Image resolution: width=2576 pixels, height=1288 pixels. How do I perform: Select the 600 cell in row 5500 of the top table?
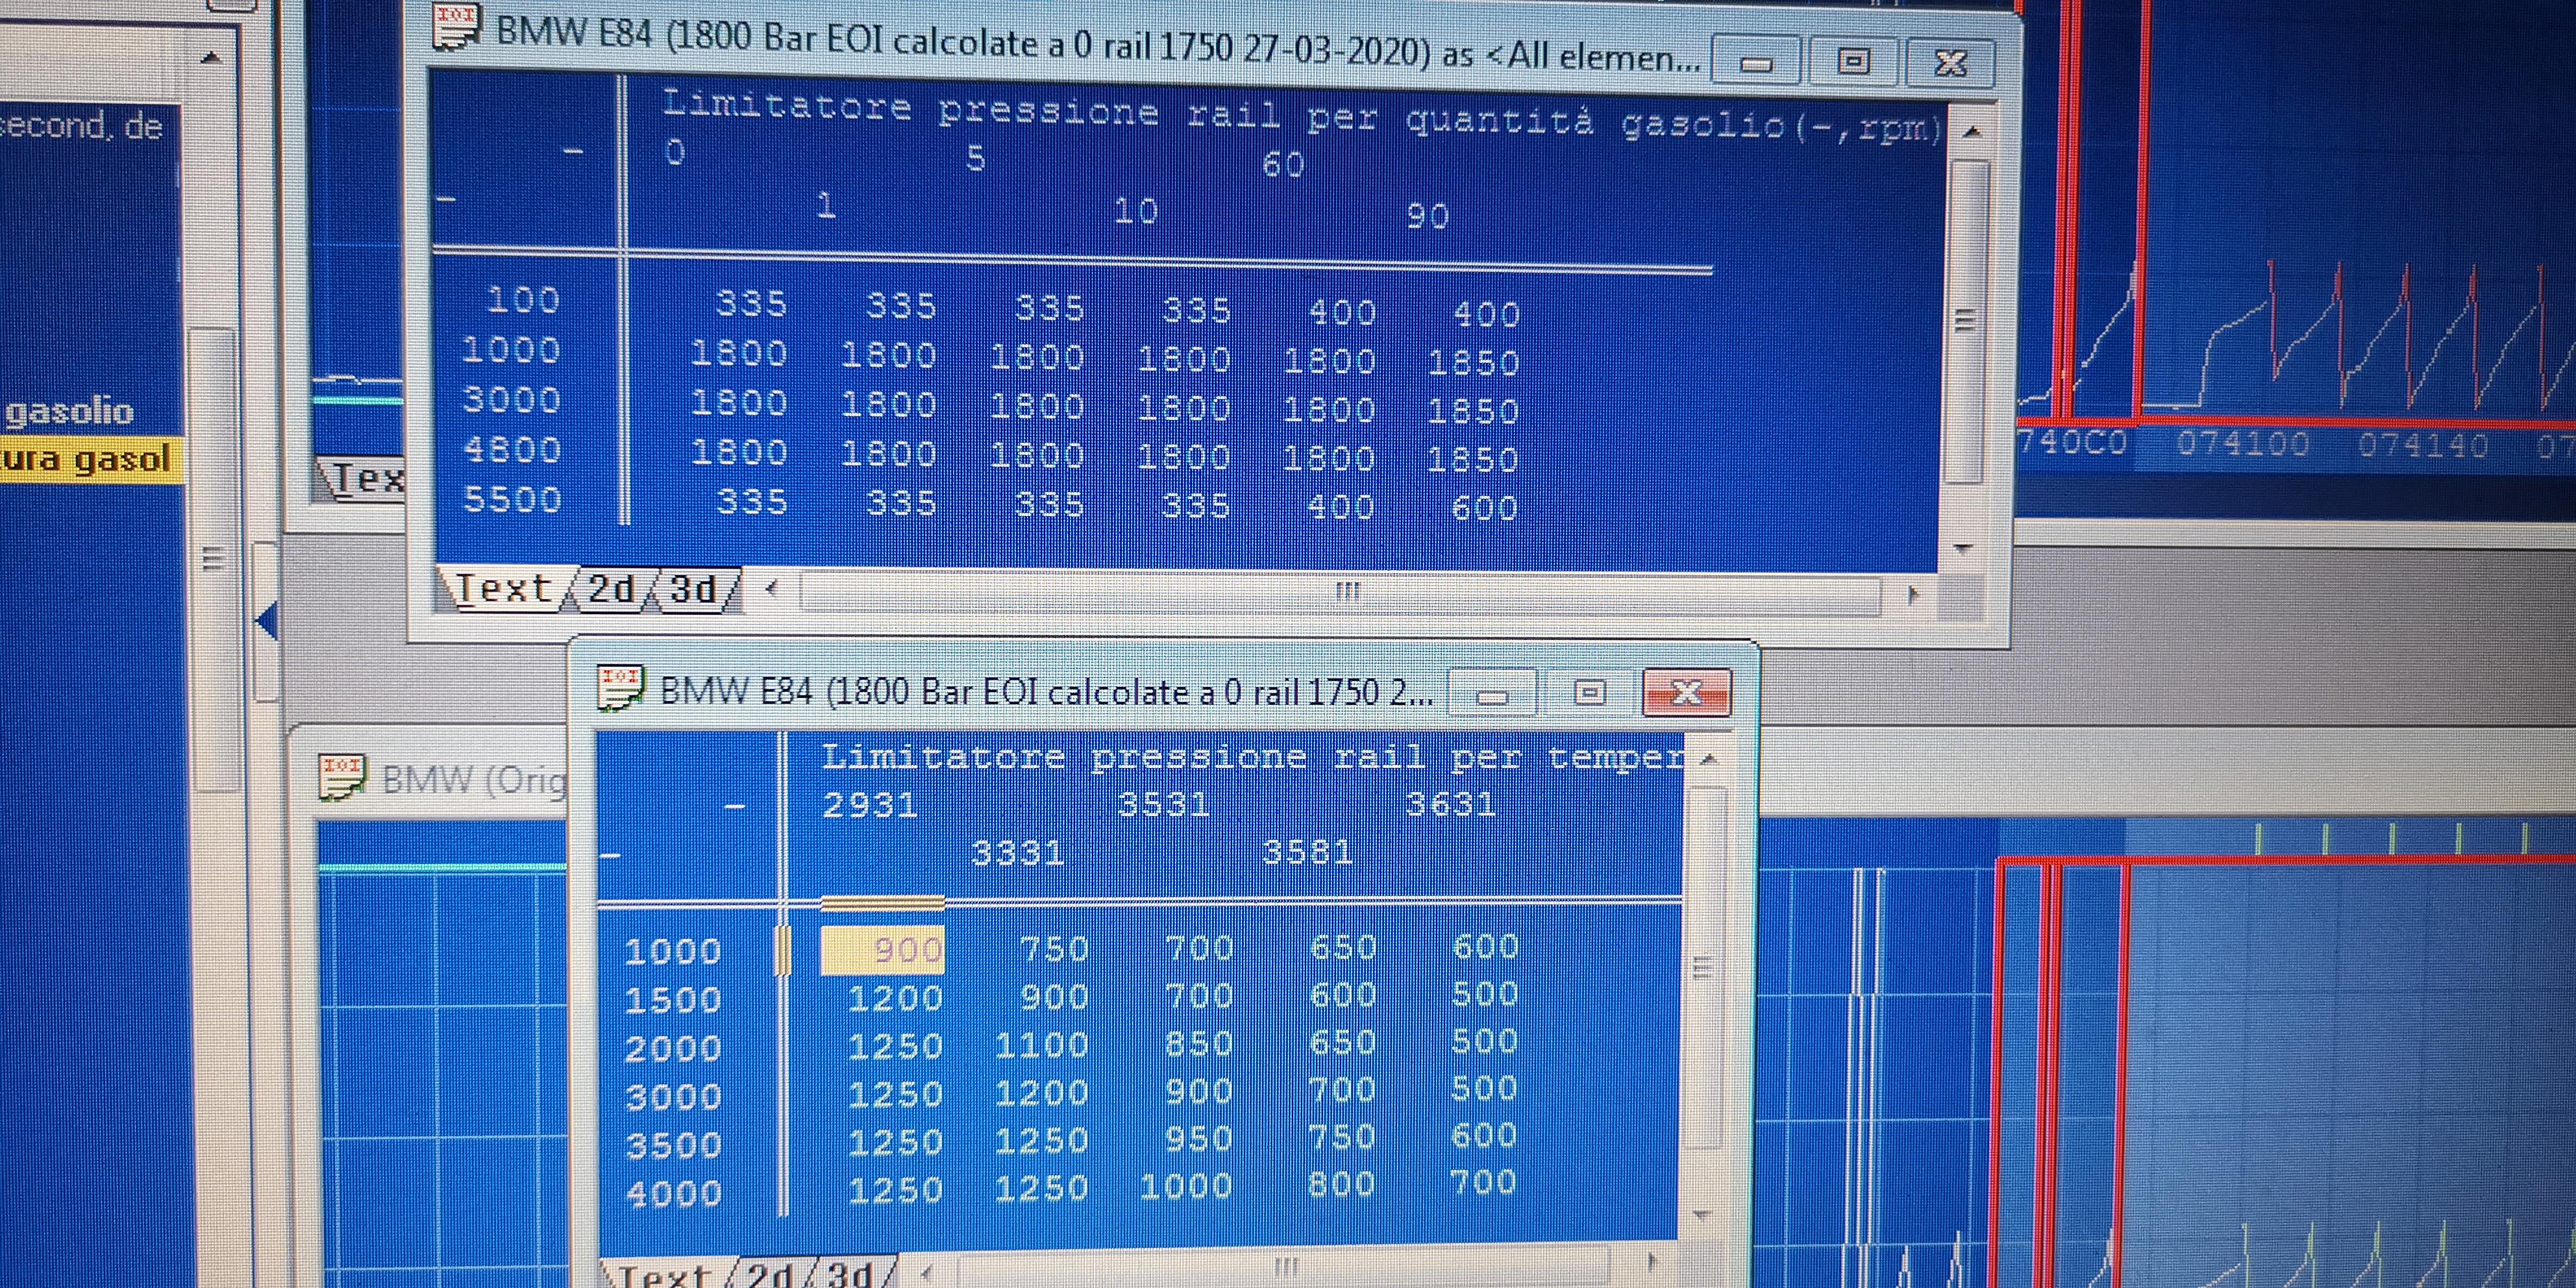coord(1484,508)
